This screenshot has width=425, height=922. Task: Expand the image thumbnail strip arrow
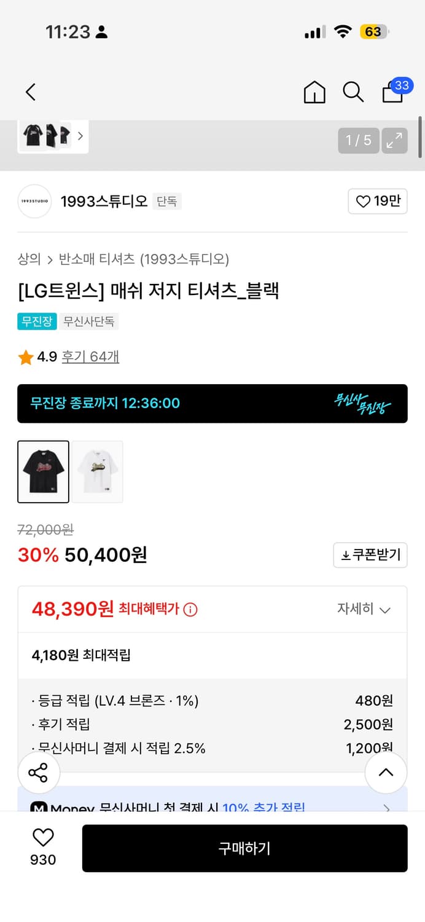[80, 136]
